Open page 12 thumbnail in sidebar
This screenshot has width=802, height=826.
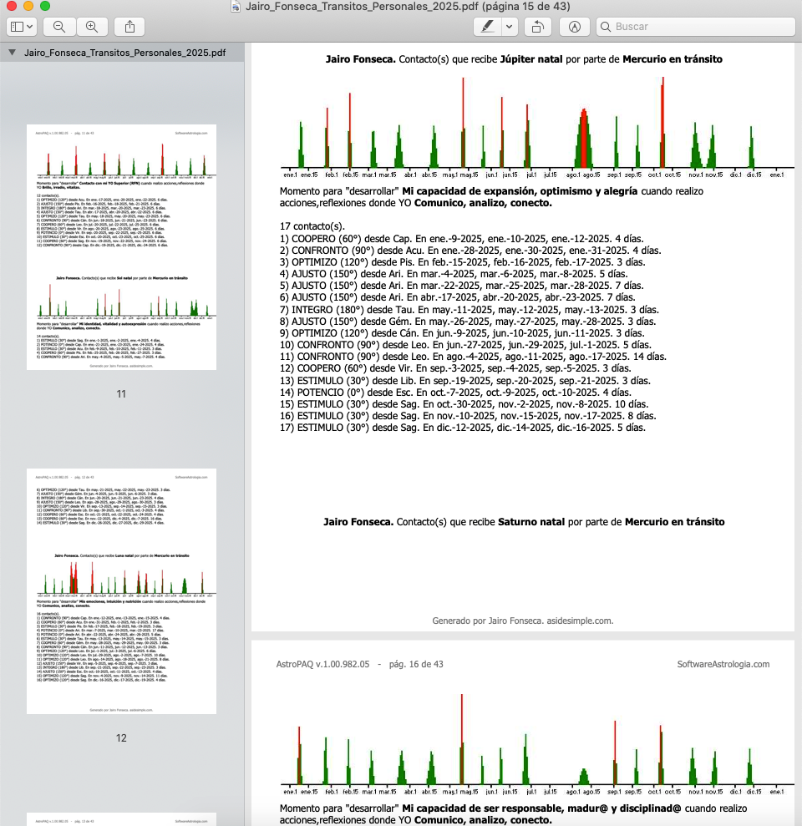click(121, 591)
